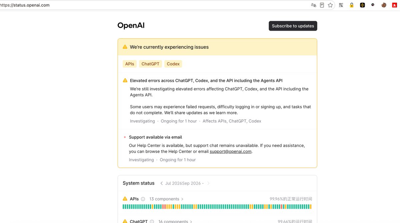Click the 'System status' heading

tap(139, 183)
